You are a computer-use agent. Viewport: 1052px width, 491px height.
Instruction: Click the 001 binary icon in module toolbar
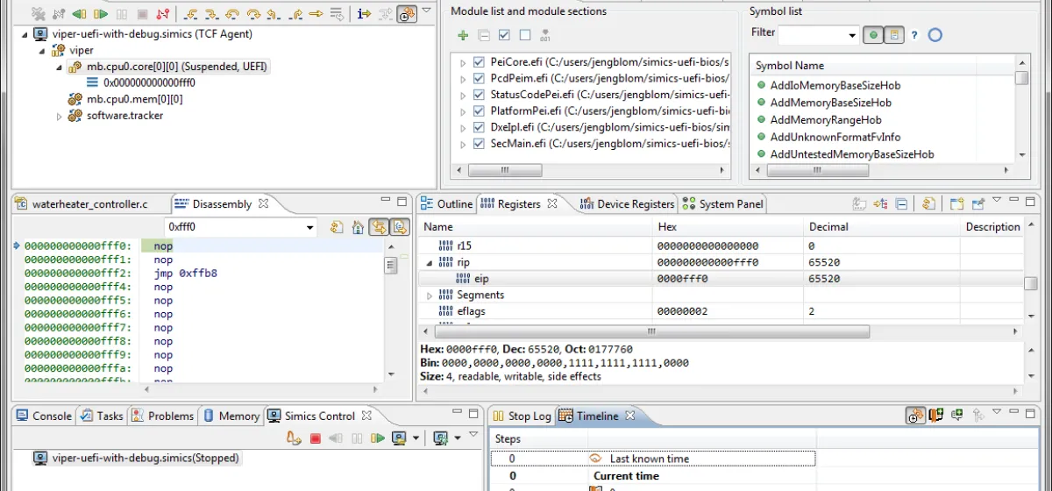[545, 35]
